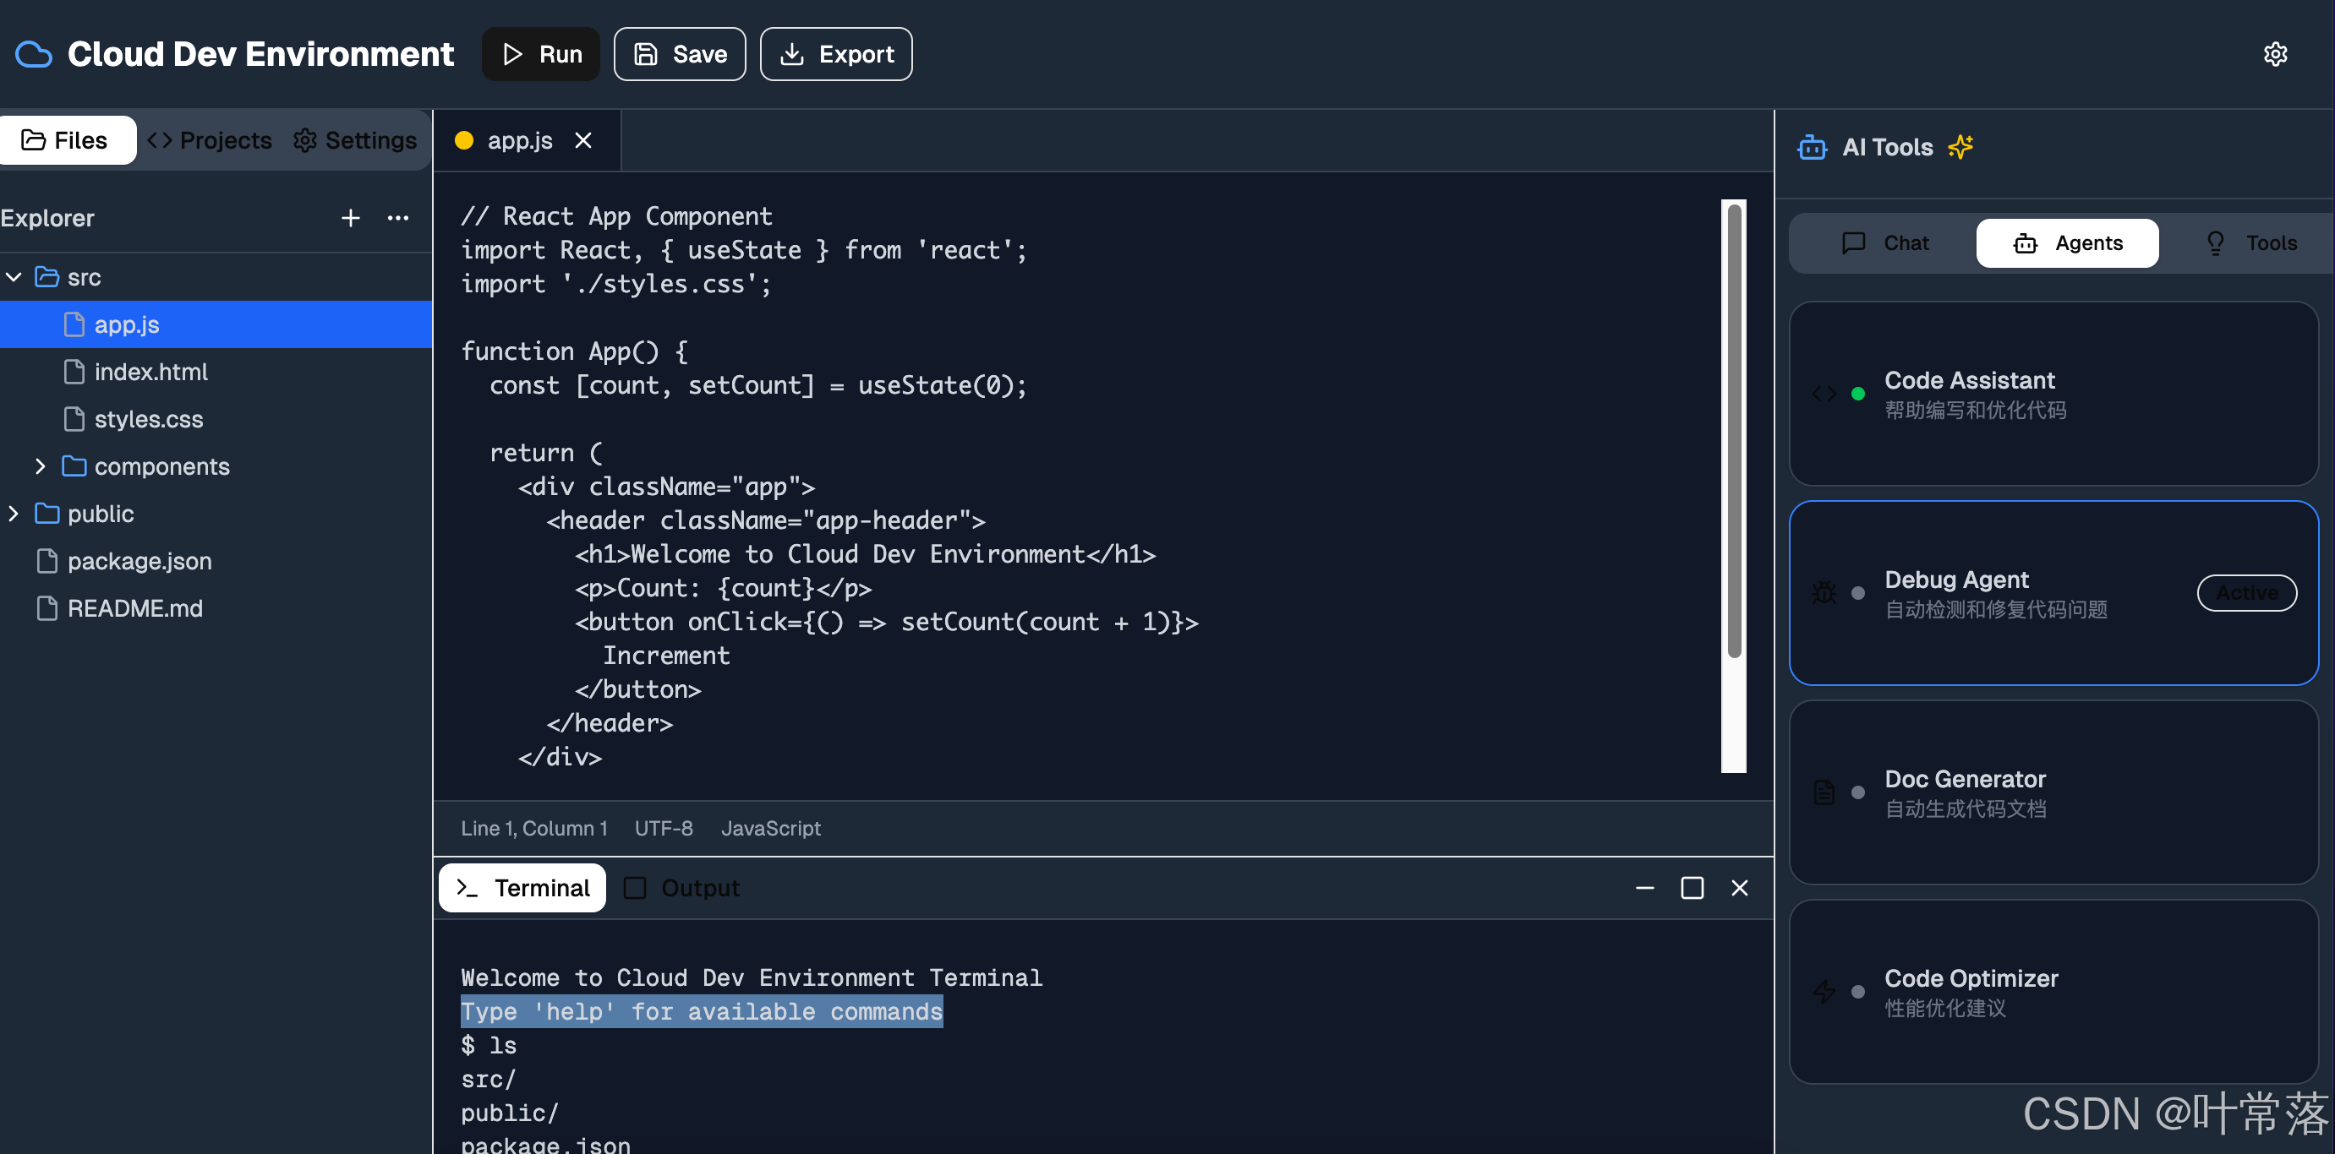This screenshot has width=2335, height=1154.
Task: Open index.html in the explorer
Action: pyautogui.click(x=216, y=372)
